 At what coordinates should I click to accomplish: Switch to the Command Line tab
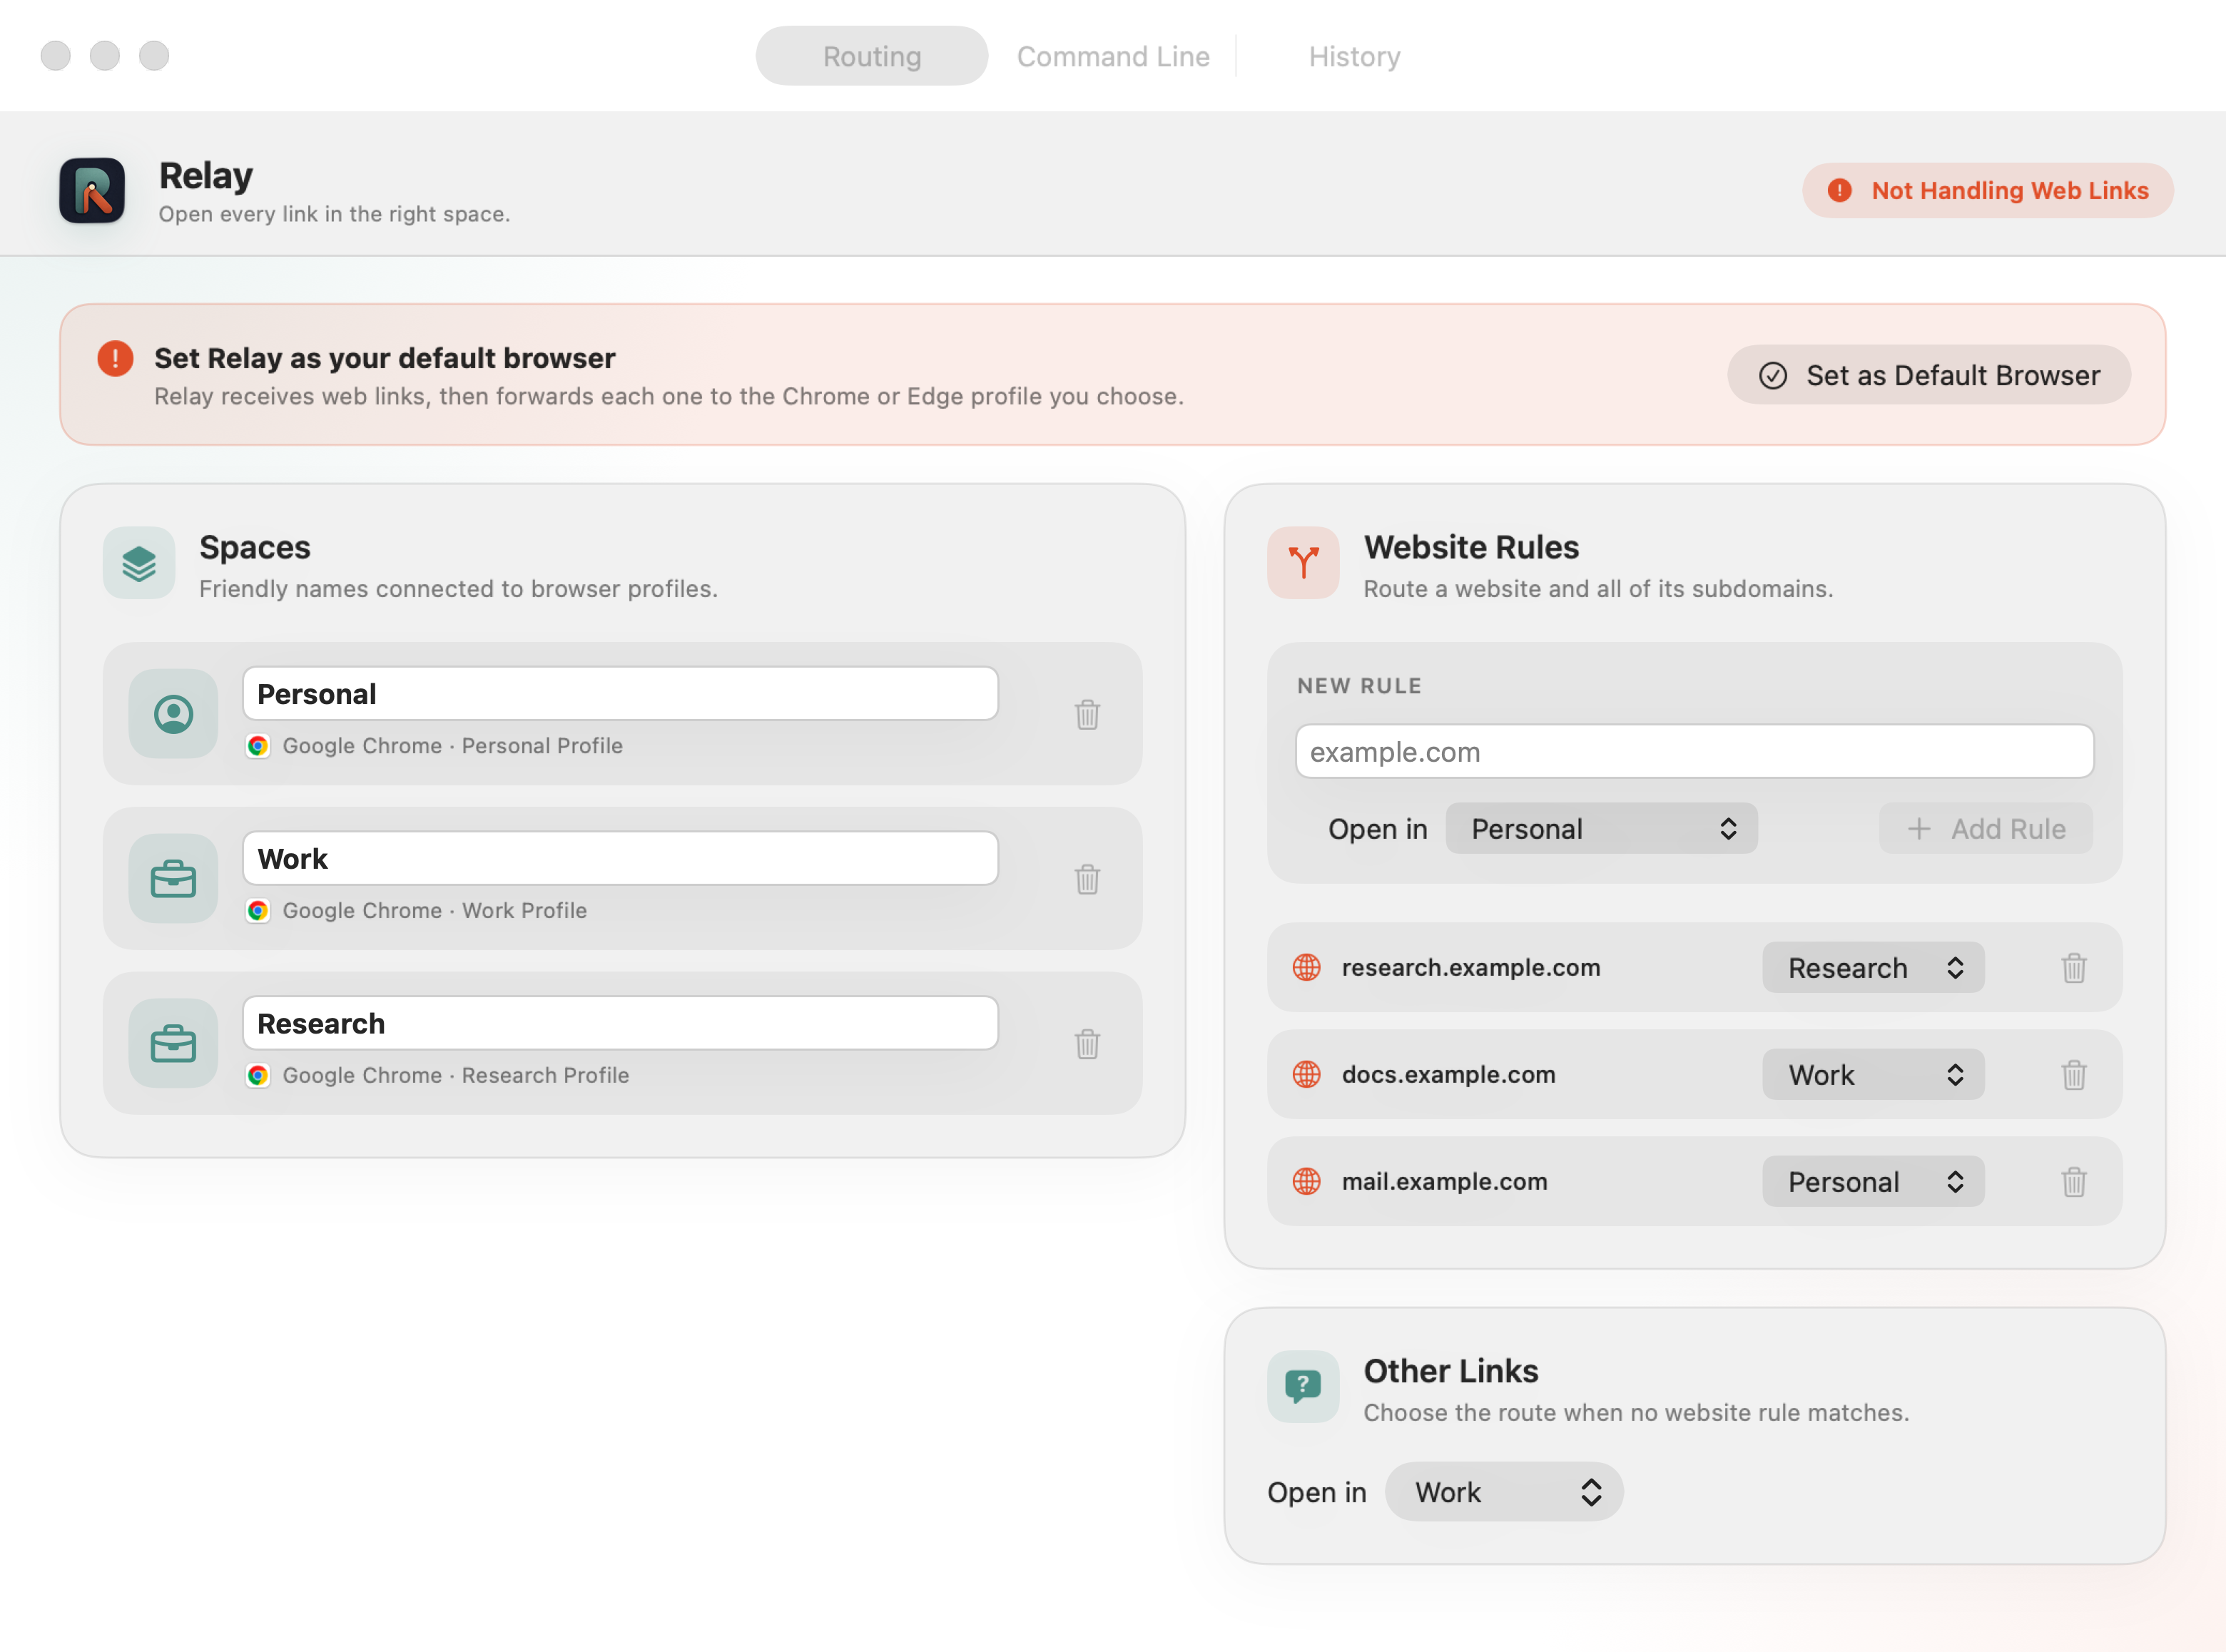1113,56
